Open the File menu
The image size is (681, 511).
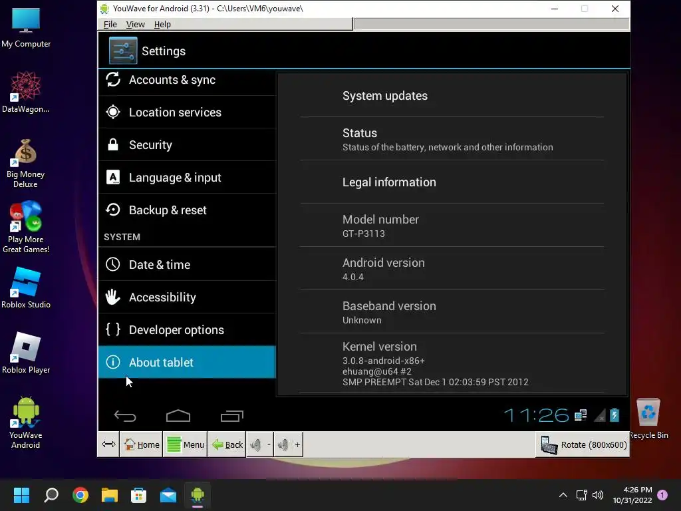[x=110, y=25]
